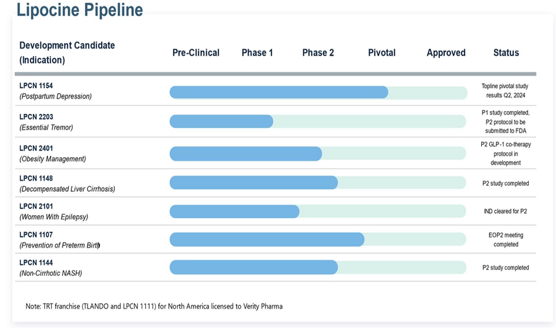556x328 pixels.
Task: Select the LPCN 1107 candidate name
Action: (x=36, y=234)
